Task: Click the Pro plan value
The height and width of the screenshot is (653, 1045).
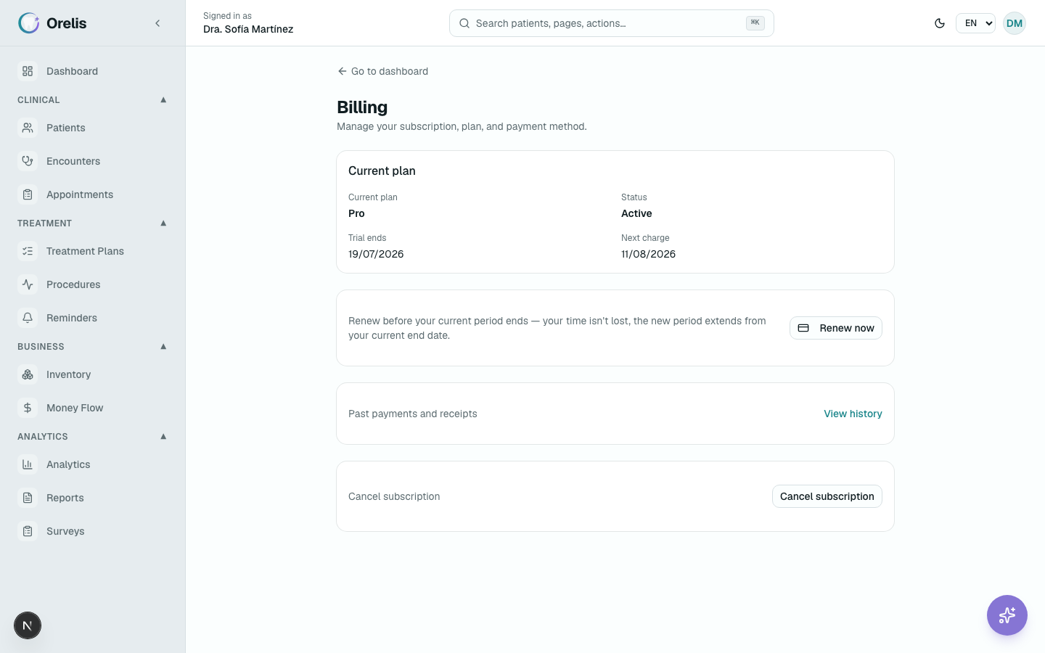Action: point(356,213)
